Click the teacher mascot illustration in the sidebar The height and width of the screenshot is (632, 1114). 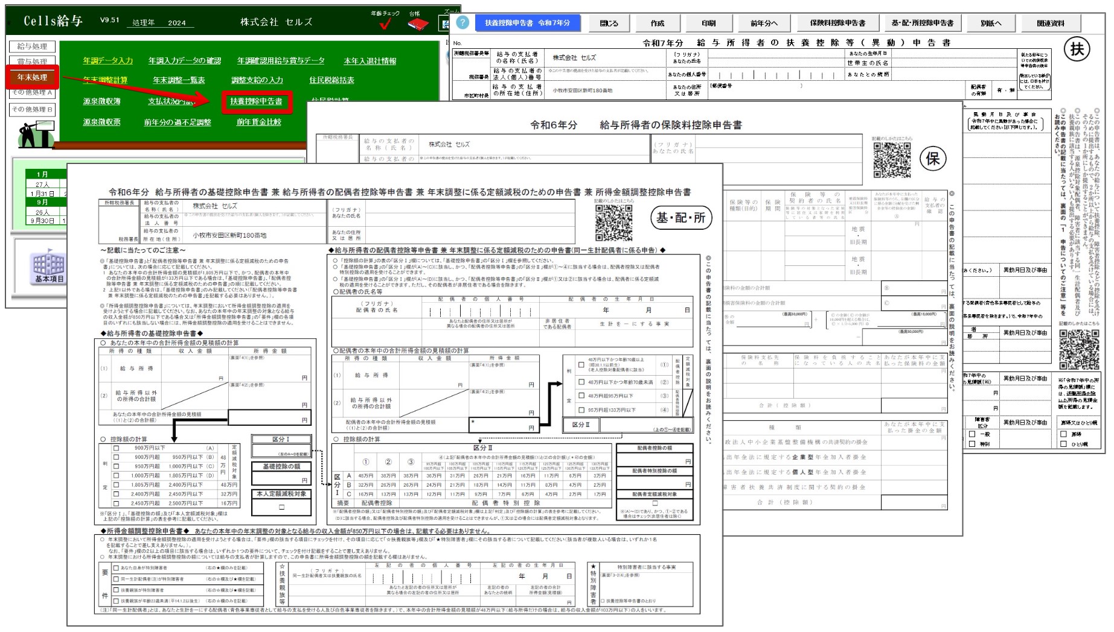34,134
